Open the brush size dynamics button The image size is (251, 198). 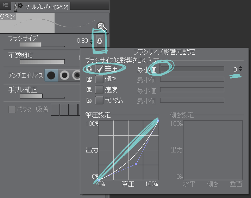(100, 41)
